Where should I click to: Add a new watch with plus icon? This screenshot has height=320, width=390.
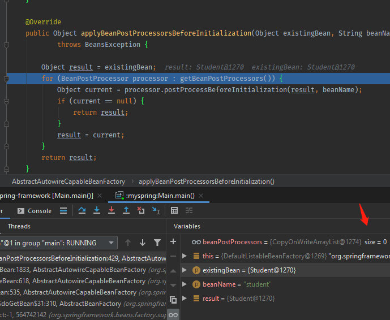[173, 241]
